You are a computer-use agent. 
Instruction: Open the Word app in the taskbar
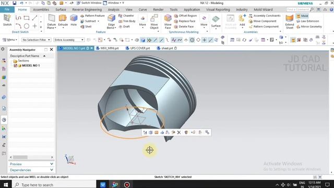[103, 184]
